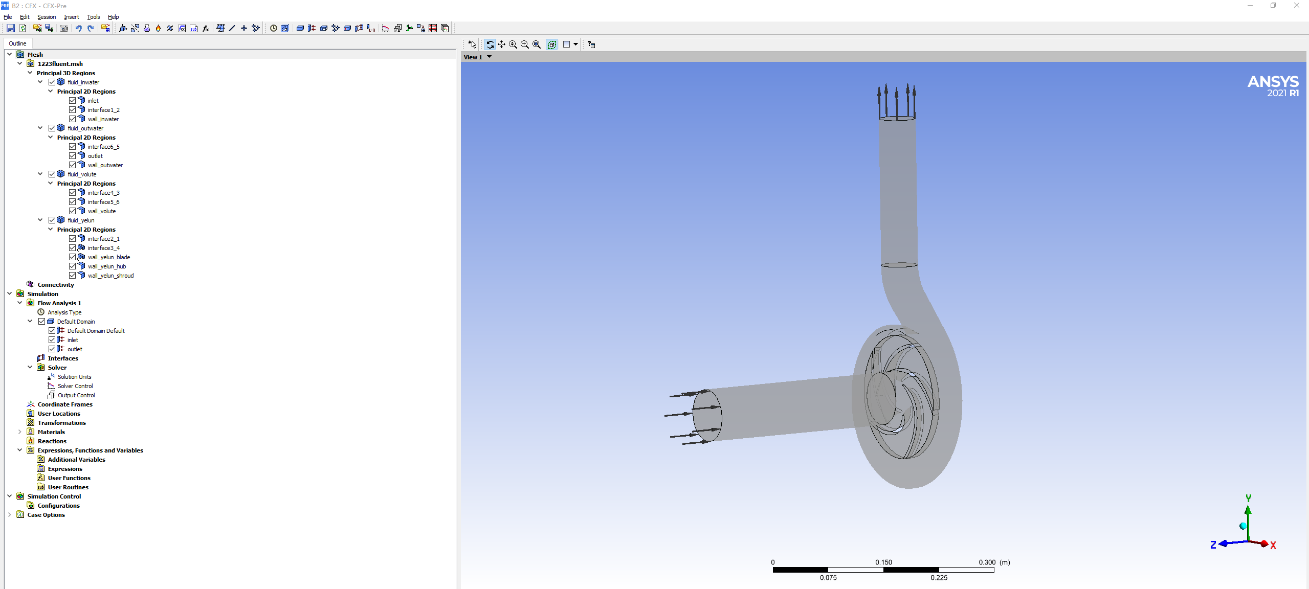This screenshot has width=1309, height=589.
Task: Open the initialization (t=0) toolbar icon
Action: (x=371, y=29)
